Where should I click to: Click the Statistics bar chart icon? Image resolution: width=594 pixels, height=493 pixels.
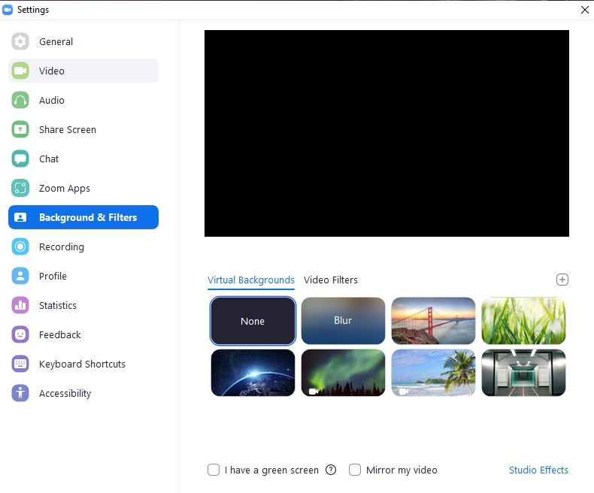coord(20,306)
